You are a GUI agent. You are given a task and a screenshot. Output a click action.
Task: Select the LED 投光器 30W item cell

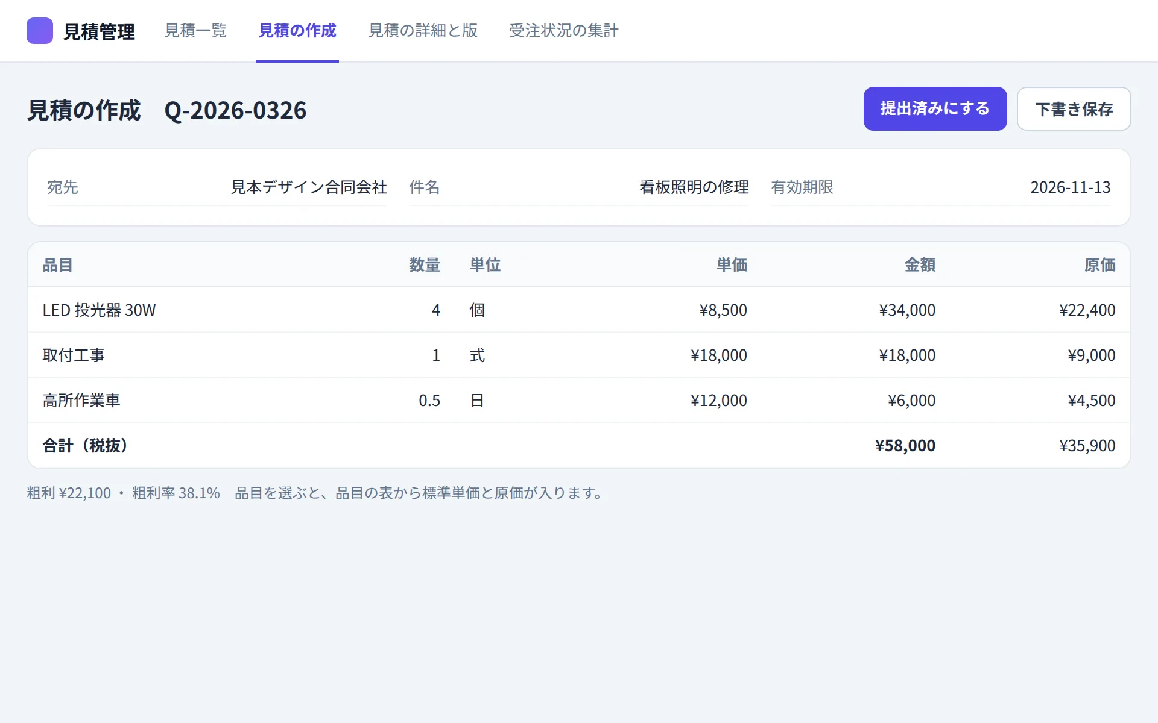(99, 310)
